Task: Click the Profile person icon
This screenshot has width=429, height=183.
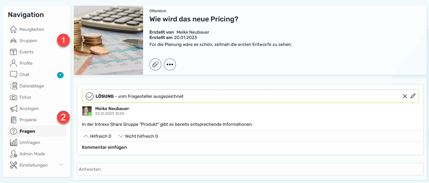Action: (x=13, y=63)
